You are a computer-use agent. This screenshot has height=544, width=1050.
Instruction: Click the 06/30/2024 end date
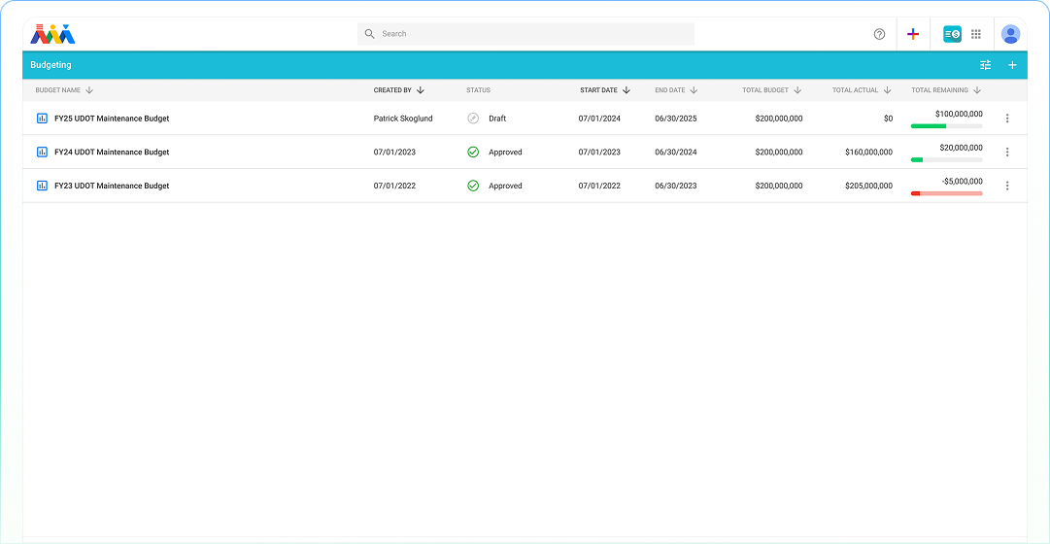coord(676,153)
